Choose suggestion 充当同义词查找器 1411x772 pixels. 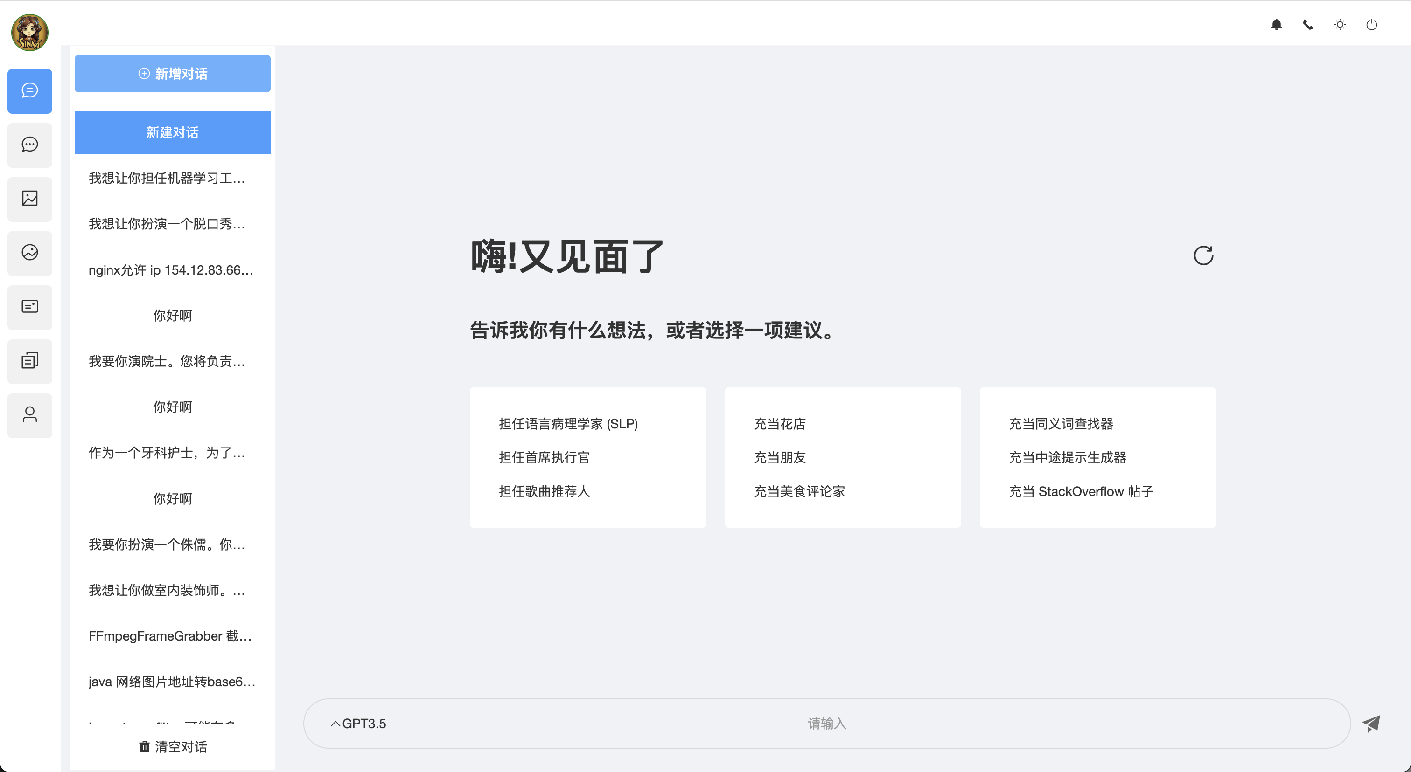click(1061, 424)
